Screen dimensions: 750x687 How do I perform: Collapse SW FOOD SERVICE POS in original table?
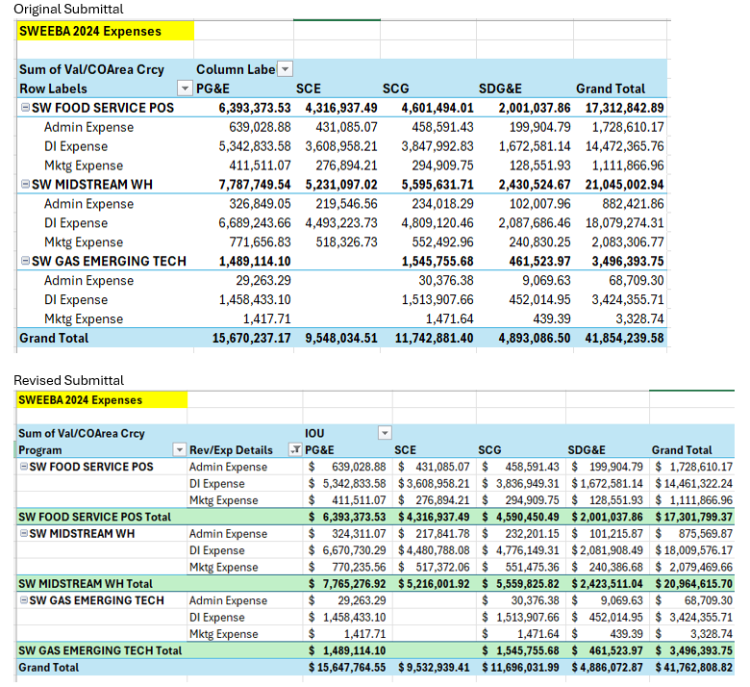[25, 107]
